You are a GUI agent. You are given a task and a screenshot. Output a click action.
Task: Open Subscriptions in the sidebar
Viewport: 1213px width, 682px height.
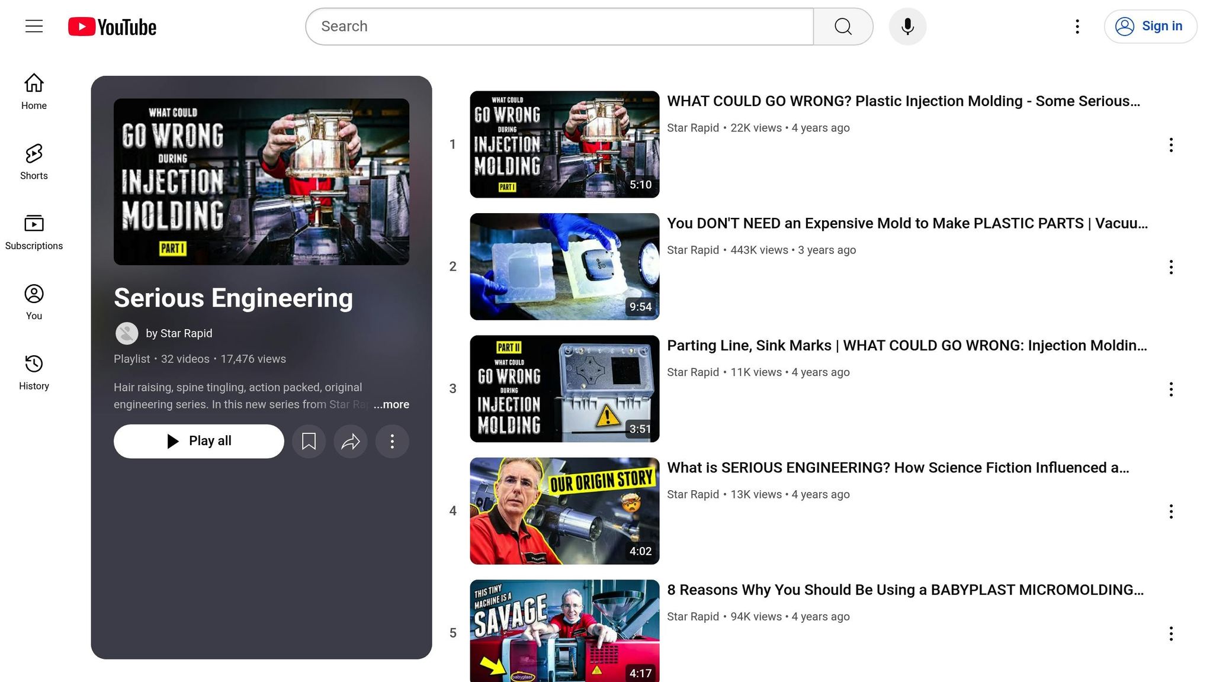click(34, 232)
